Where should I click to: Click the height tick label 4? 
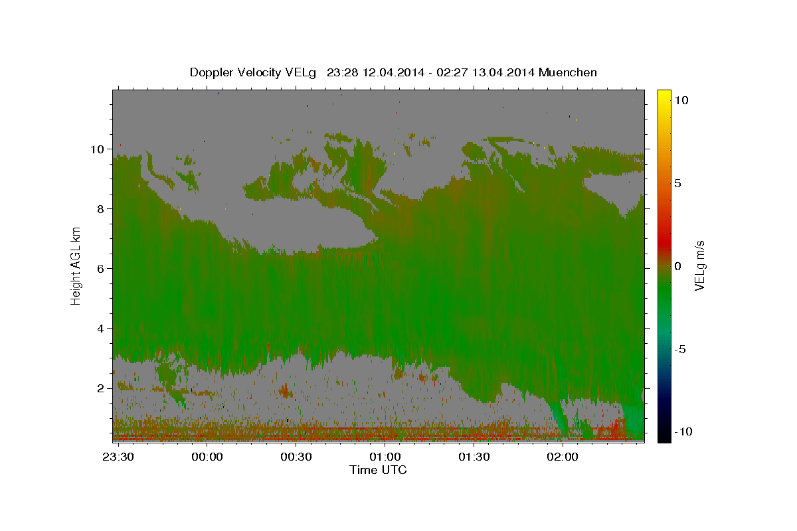tap(101, 329)
